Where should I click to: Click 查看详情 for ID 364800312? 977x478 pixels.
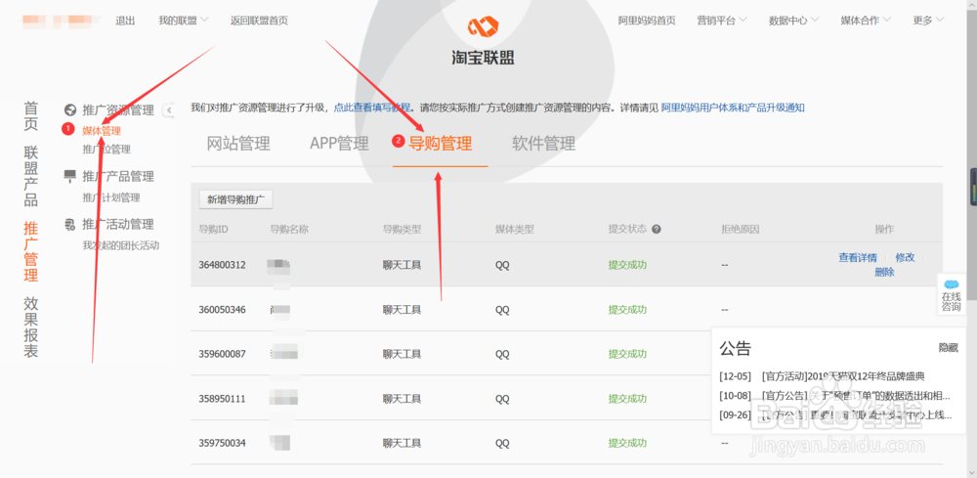pyautogui.click(x=858, y=257)
